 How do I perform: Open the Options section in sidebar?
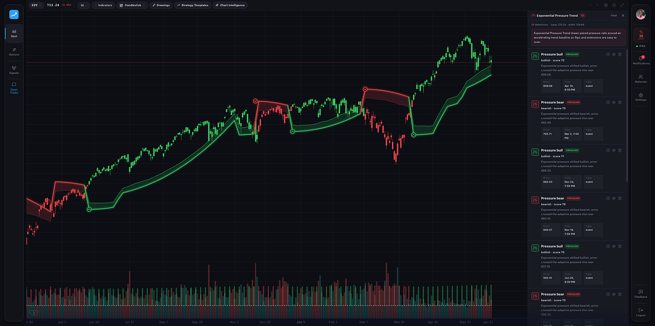point(14,52)
